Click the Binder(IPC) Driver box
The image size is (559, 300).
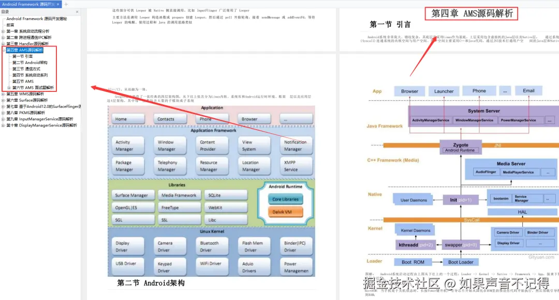pyautogui.click(x=296, y=246)
